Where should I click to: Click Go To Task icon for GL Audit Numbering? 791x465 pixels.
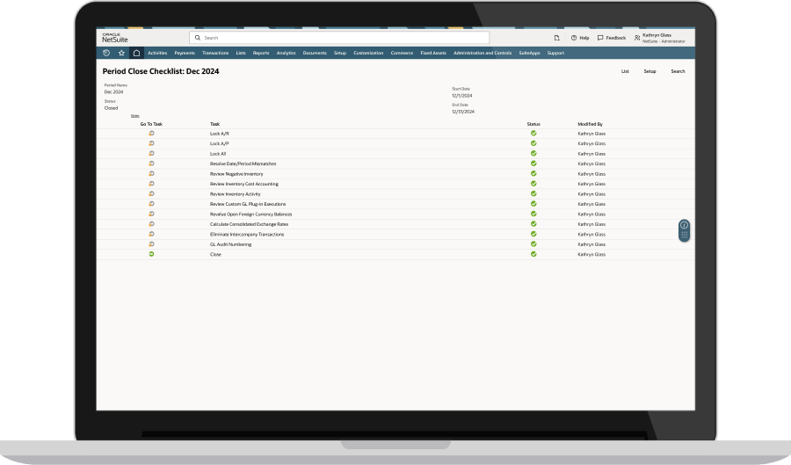151,244
